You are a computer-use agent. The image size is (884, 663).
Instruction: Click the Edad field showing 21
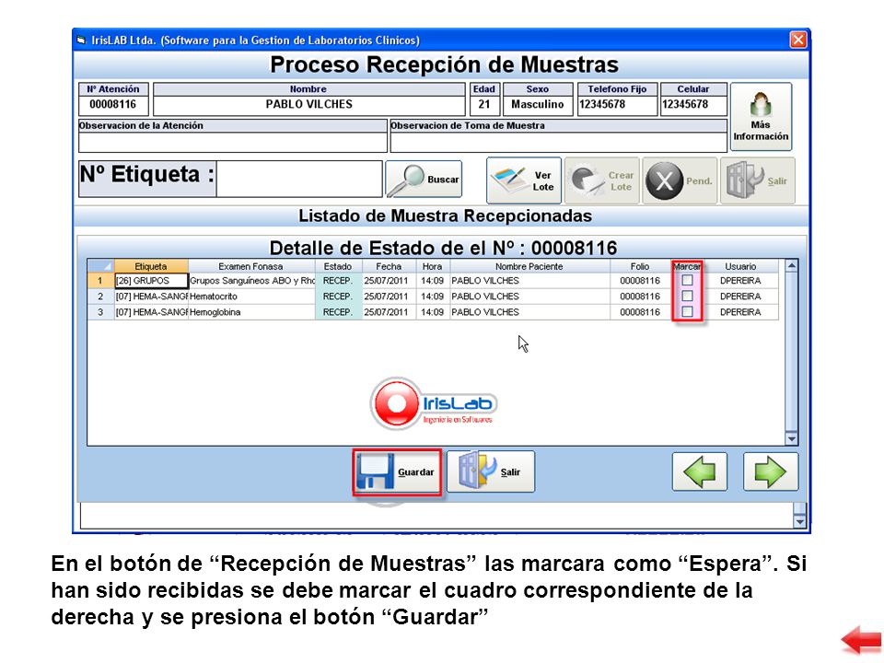(x=484, y=105)
